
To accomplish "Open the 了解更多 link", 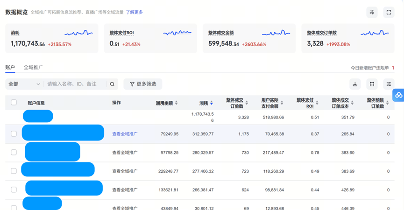I will coord(134,12).
